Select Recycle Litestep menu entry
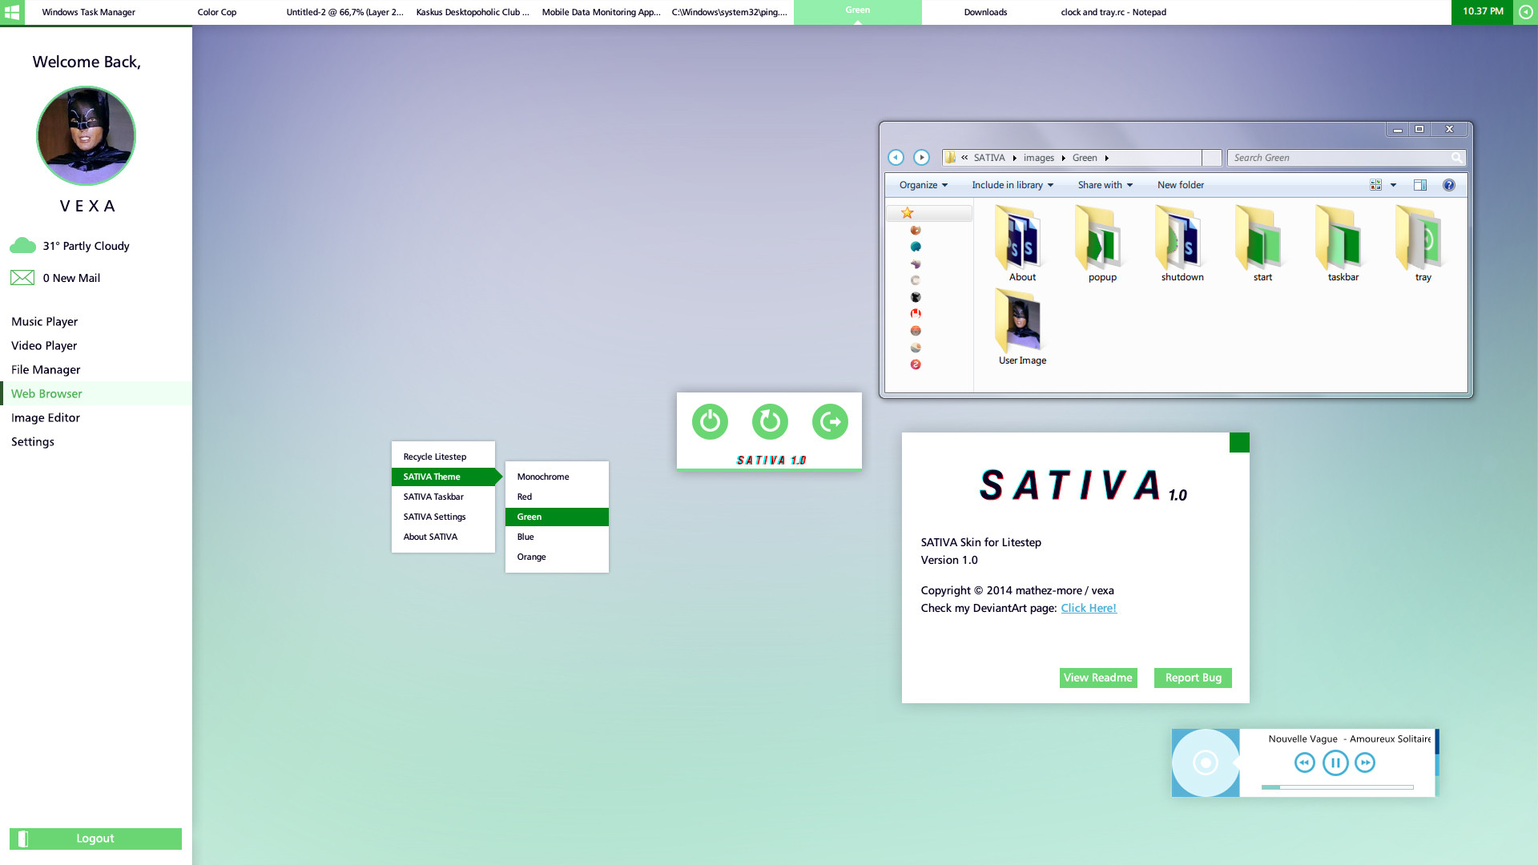The image size is (1538, 865). click(443, 457)
